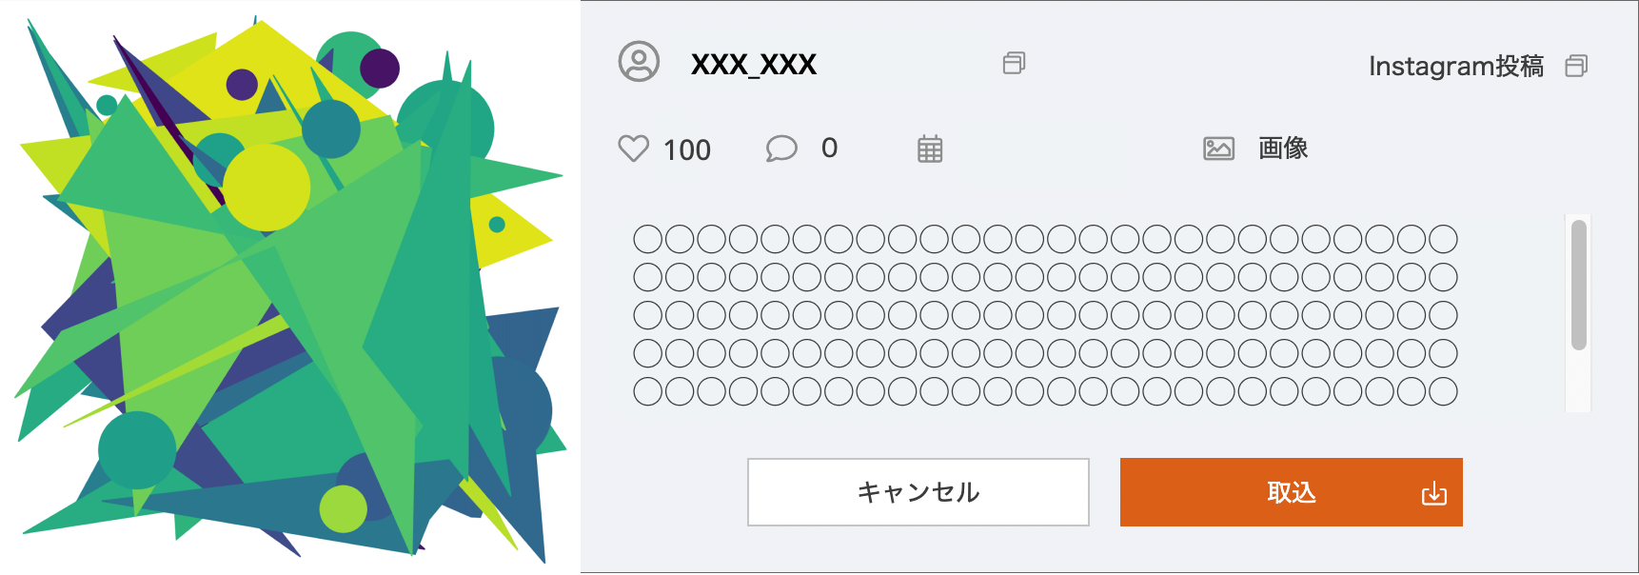
Task: Click the 画像 image icon
Action: (1219, 149)
